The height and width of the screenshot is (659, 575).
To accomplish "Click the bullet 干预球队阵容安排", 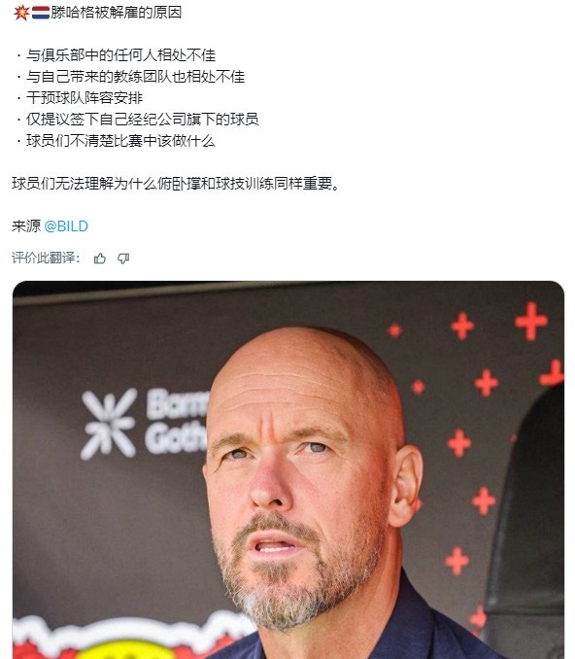I will [x=85, y=98].
